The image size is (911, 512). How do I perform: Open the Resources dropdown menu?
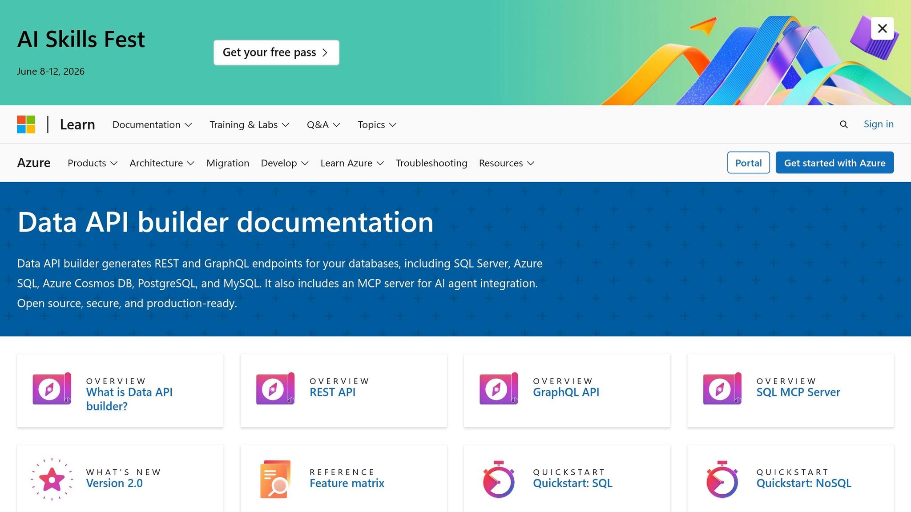[x=507, y=163]
